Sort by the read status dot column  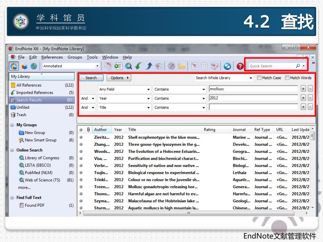pos(81,130)
